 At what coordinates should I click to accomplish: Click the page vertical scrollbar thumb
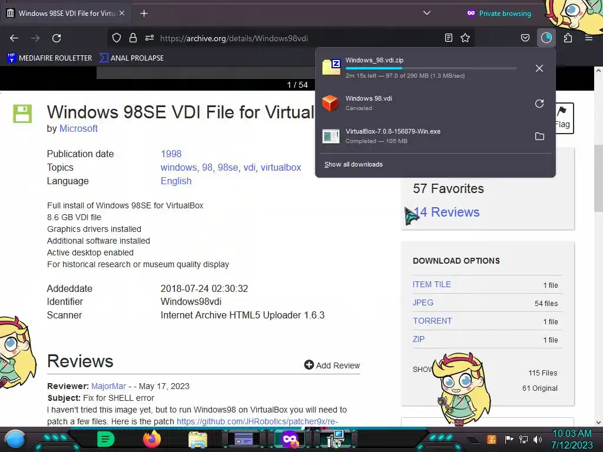pyautogui.click(x=598, y=178)
